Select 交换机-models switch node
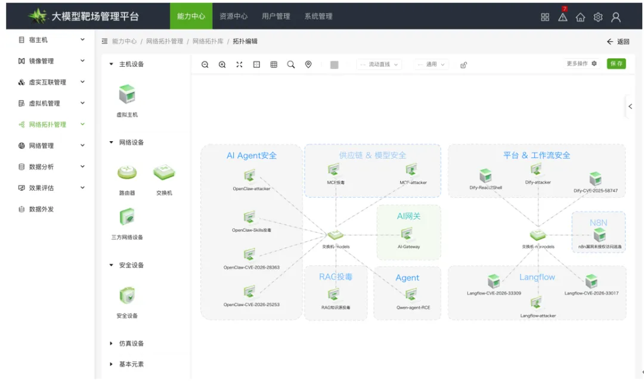Viewport: 644px width, 390px height. pos(336,235)
